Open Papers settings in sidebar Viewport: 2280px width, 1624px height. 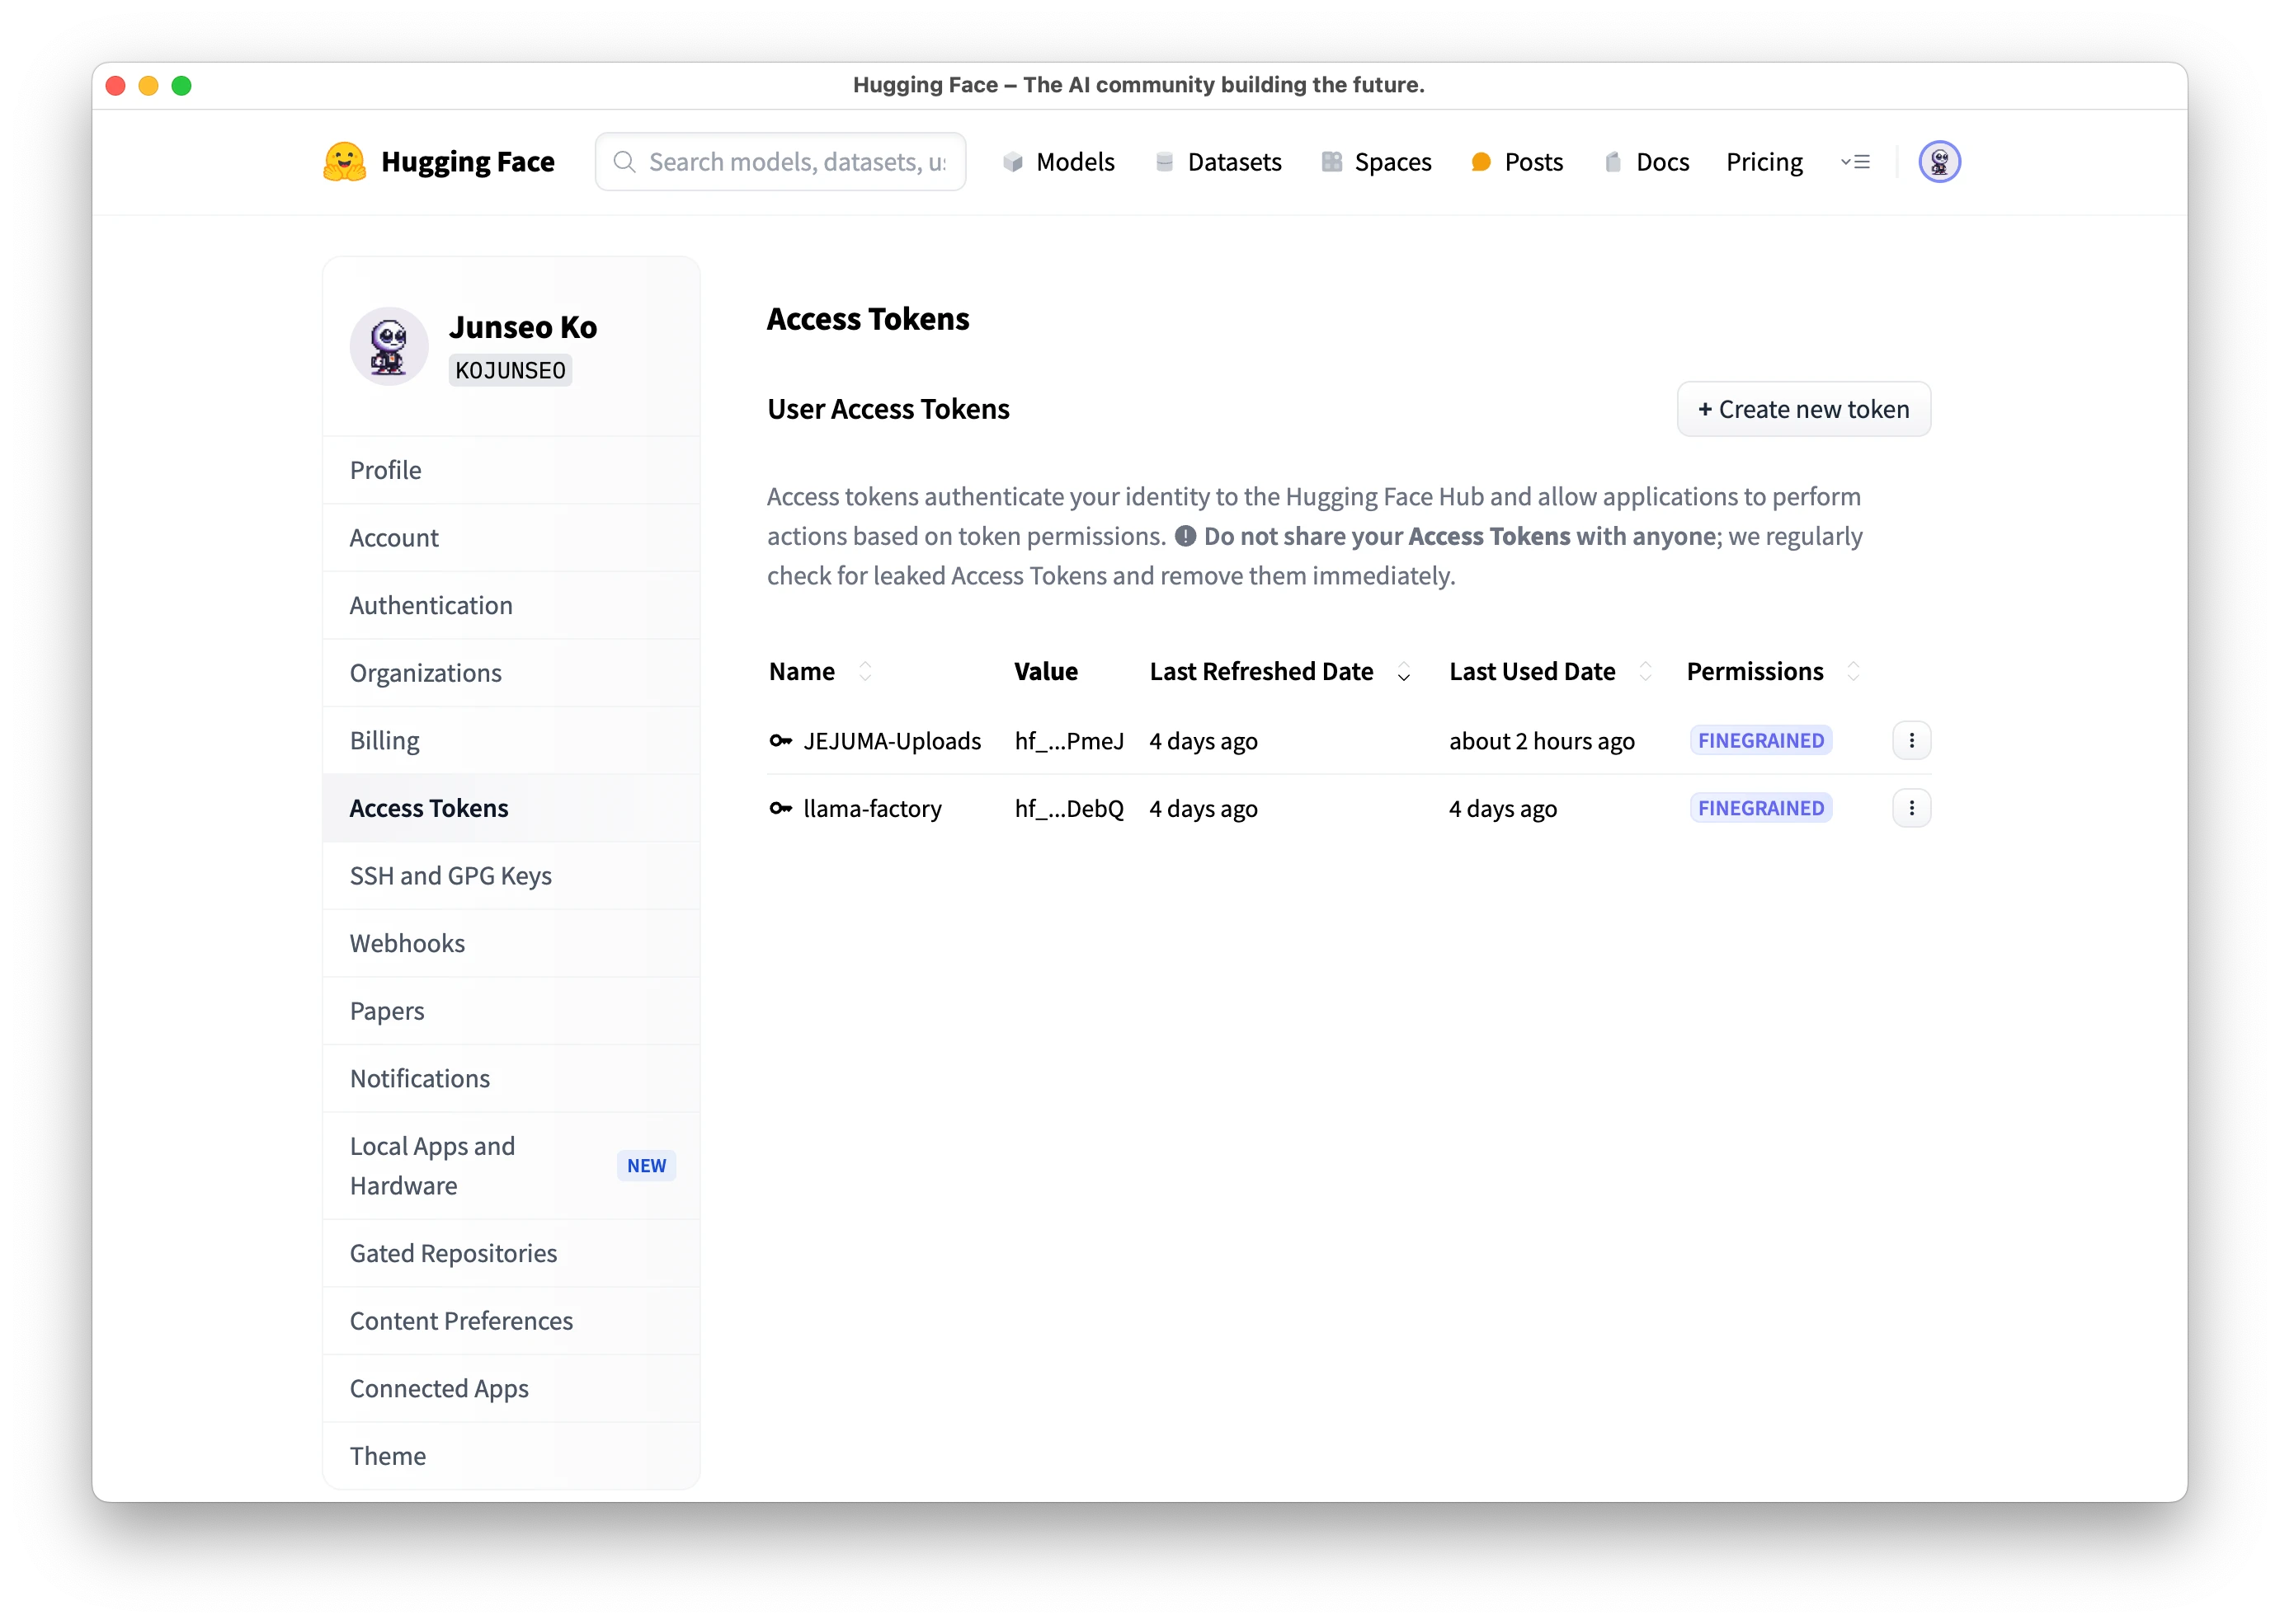(x=511, y=1011)
